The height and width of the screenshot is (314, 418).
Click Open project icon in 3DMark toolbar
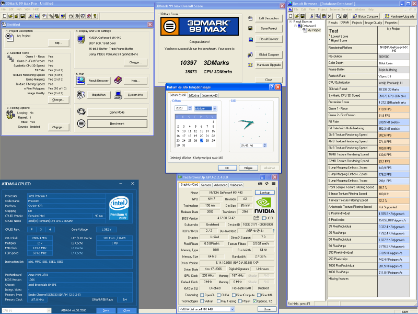pyautogui.click(x=10, y=16)
